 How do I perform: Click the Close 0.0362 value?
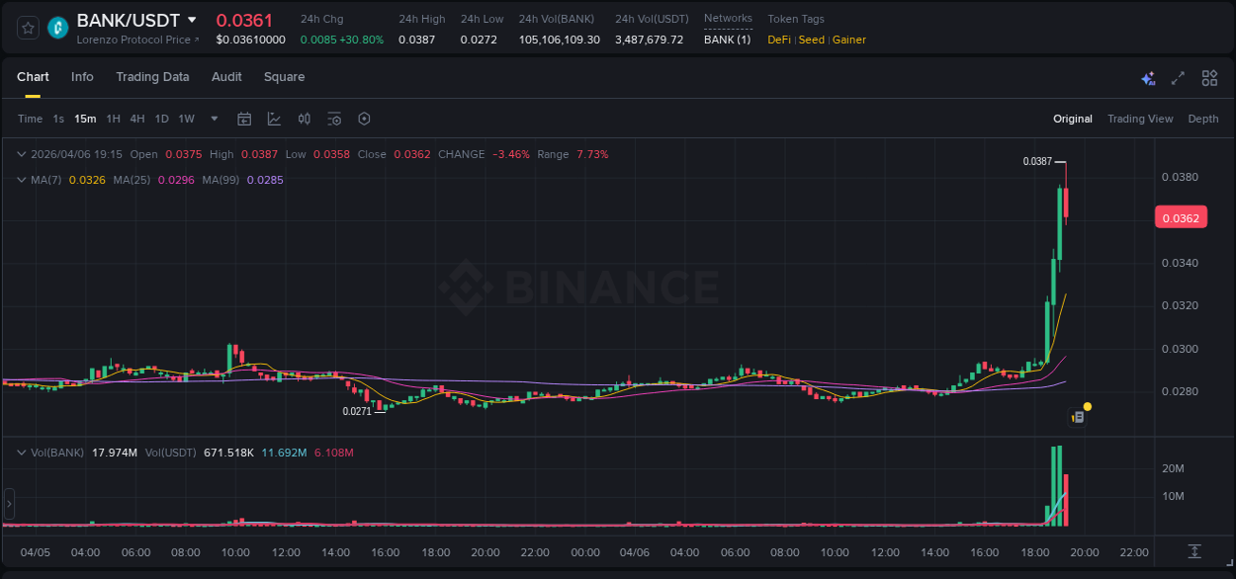pos(412,154)
